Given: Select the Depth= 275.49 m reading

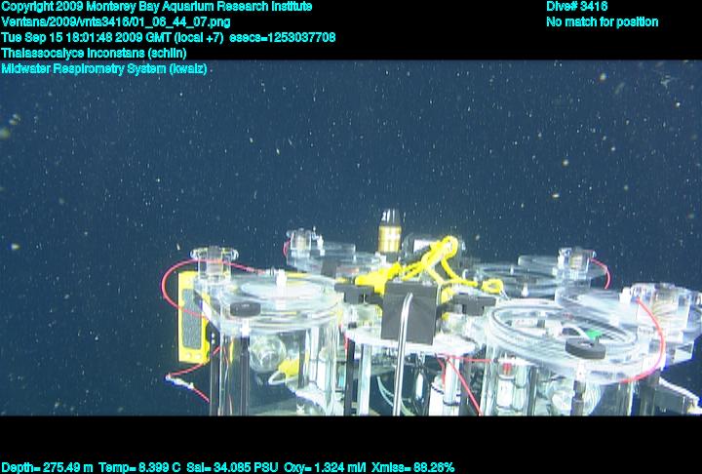Looking at the screenshot, I should (47, 468).
